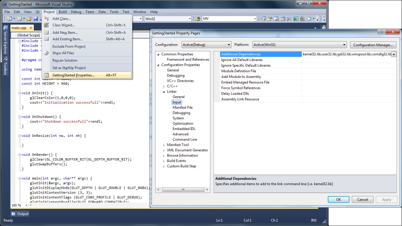Expand the Build Events node
Viewport: 402px width, 226px height.
[x=164, y=161]
